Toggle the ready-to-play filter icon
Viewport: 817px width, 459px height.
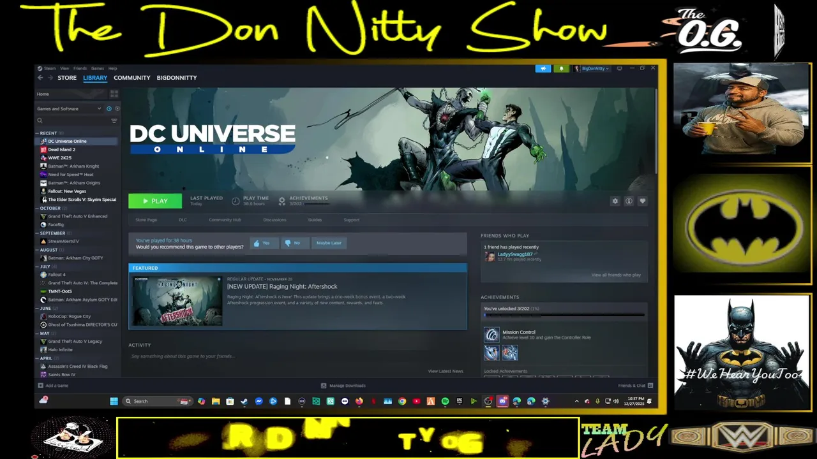tap(117, 108)
